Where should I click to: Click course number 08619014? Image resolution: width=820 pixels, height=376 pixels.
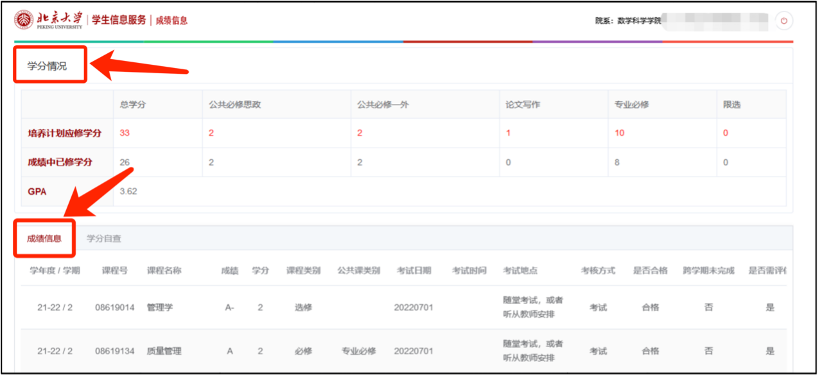[114, 307]
